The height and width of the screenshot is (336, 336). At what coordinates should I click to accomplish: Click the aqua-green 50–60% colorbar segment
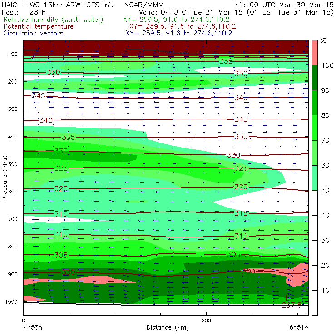pyautogui.click(x=315, y=178)
